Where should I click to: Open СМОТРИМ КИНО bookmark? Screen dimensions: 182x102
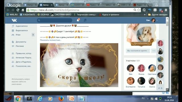click(x=61, y=14)
